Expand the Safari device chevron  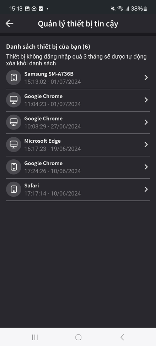[146, 190]
